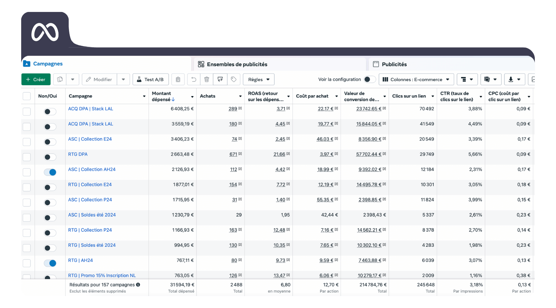Click the trash delete icon
This screenshot has height=308, width=556.
coord(207,79)
